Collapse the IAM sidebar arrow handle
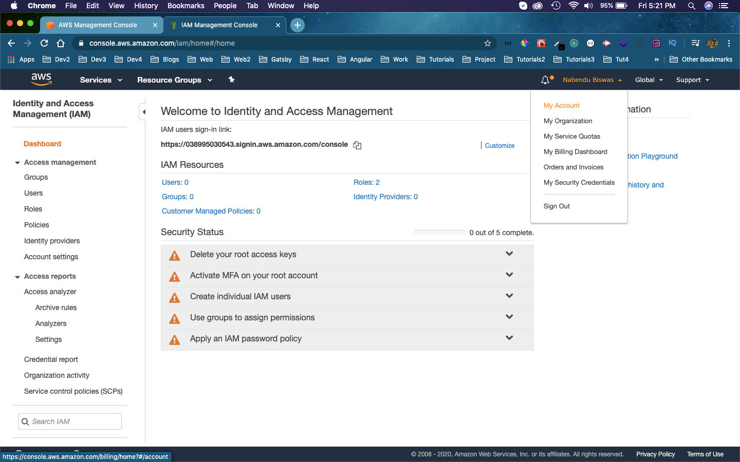Image resolution: width=740 pixels, height=462 pixels. point(143,111)
